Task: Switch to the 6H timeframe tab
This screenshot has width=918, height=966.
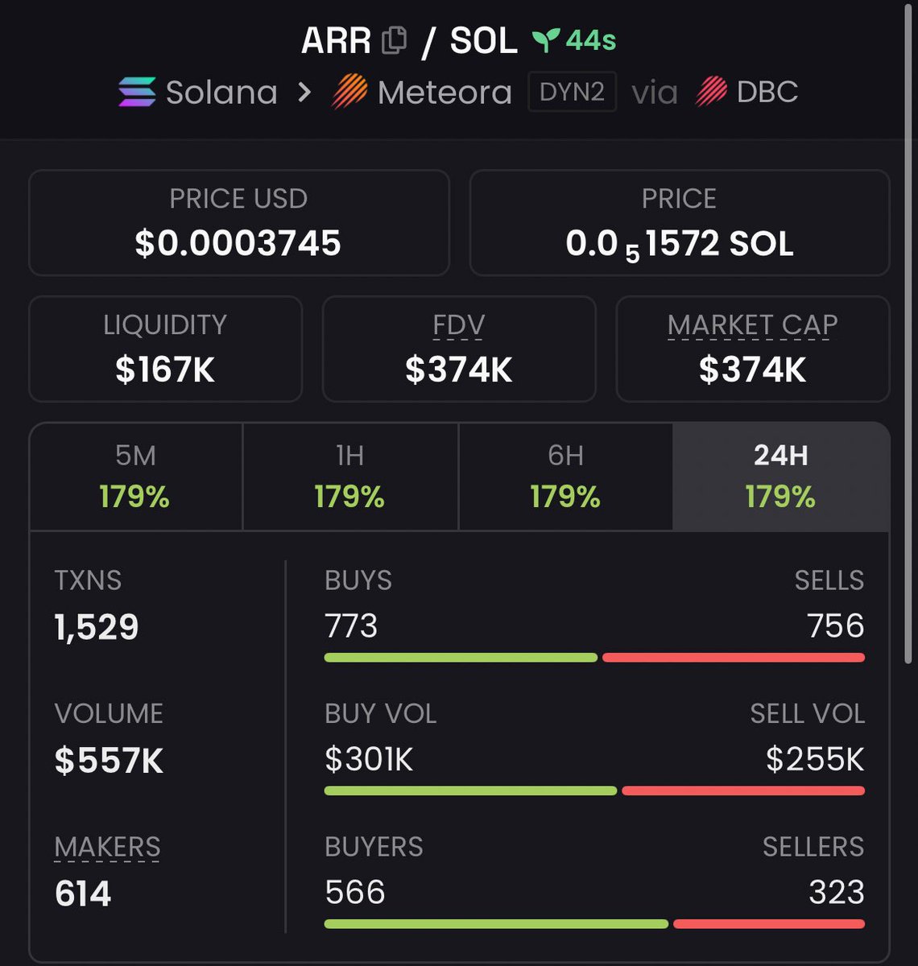Action: point(565,477)
